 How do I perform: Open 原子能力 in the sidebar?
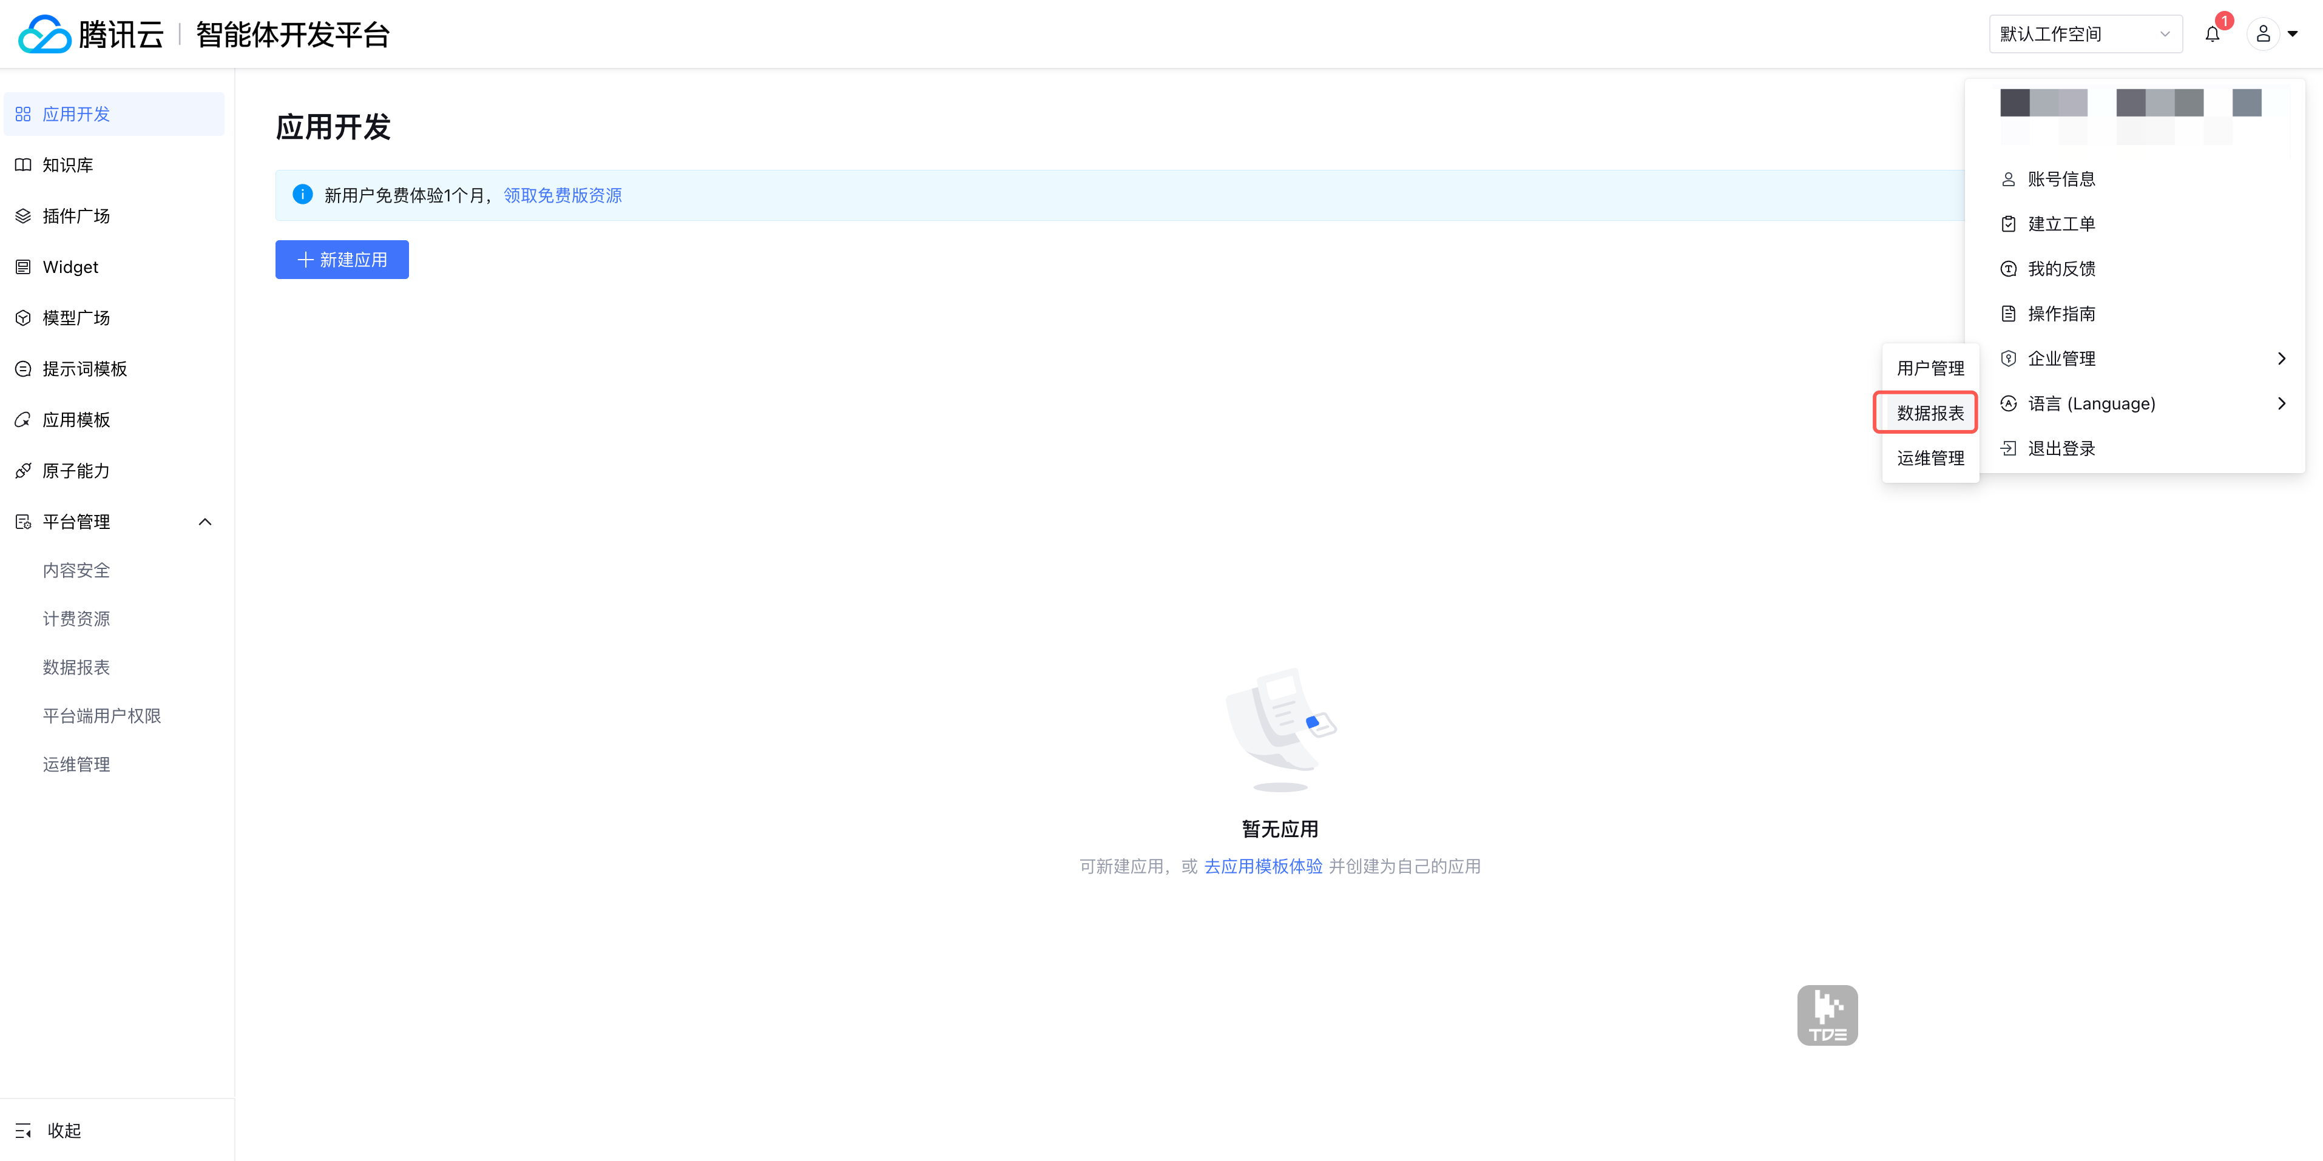(76, 471)
